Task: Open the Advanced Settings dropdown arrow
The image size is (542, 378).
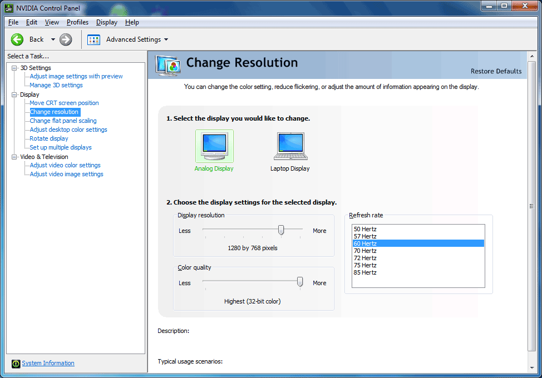Action: tap(166, 39)
